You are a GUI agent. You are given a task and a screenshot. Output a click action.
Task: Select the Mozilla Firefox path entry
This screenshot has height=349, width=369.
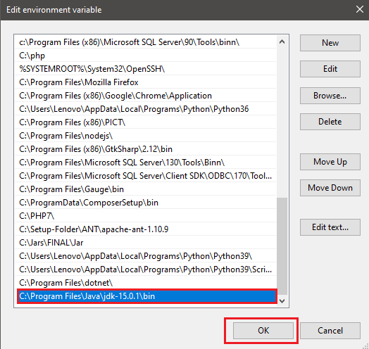146,82
